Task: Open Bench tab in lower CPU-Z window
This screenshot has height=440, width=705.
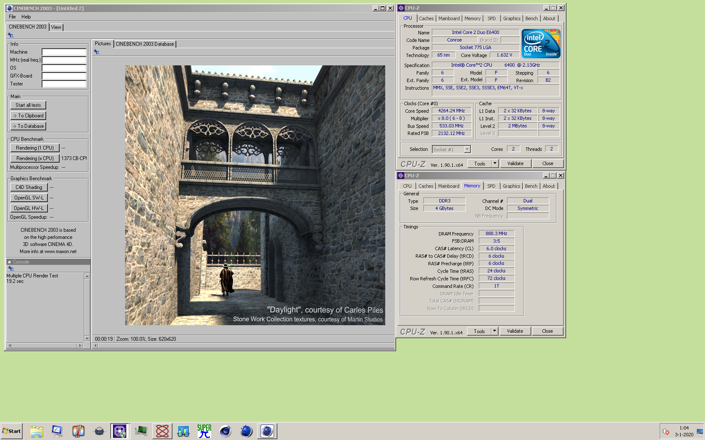Action: coord(531,186)
